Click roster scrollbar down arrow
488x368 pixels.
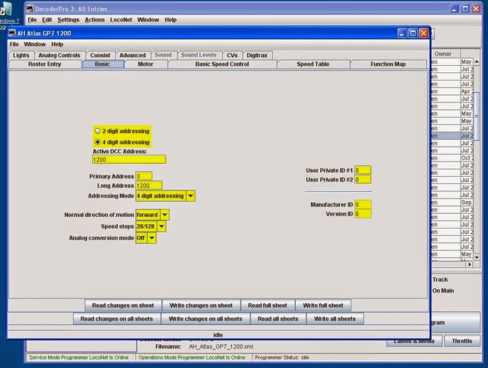click(476, 257)
